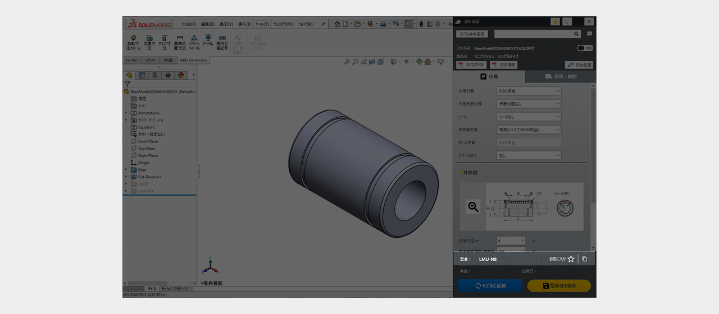Open the seal dropdown
Screen dimensions: 719x314
pyautogui.click(x=529, y=117)
